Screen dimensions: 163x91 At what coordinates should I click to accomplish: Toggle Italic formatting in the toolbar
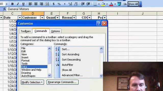coord(18,4)
